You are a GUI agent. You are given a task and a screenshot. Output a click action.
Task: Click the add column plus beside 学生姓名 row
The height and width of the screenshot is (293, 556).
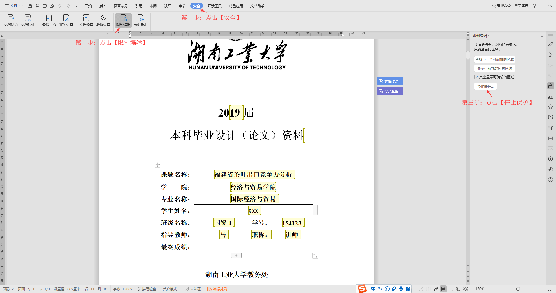315,210
